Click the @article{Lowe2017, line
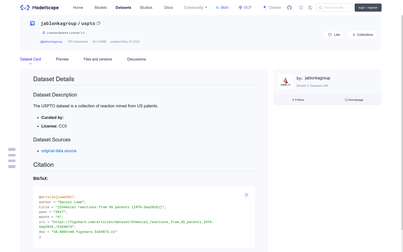This screenshot has height=252, width=403. pyautogui.click(x=57, y=197)
